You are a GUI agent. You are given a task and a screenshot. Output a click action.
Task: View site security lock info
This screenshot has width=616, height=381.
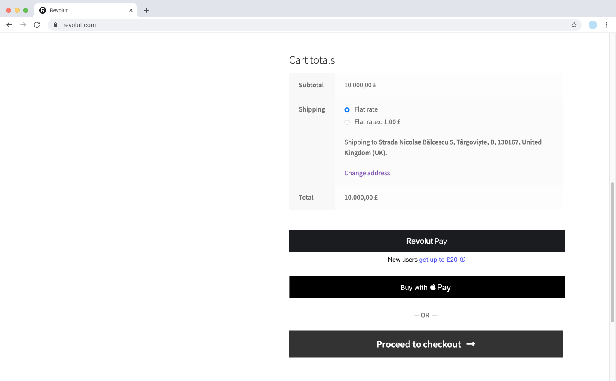pos(56,25)
